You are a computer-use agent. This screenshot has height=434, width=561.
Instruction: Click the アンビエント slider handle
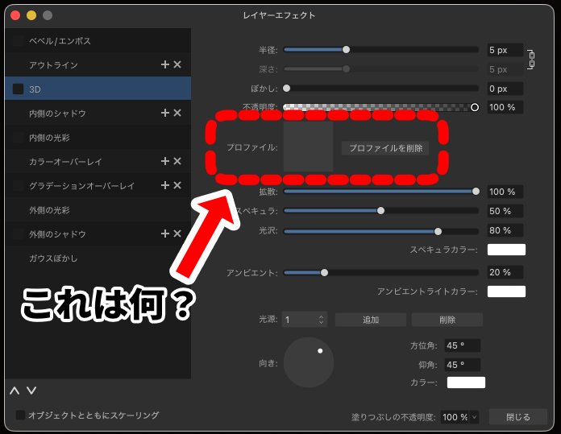[x=324, y=273]
